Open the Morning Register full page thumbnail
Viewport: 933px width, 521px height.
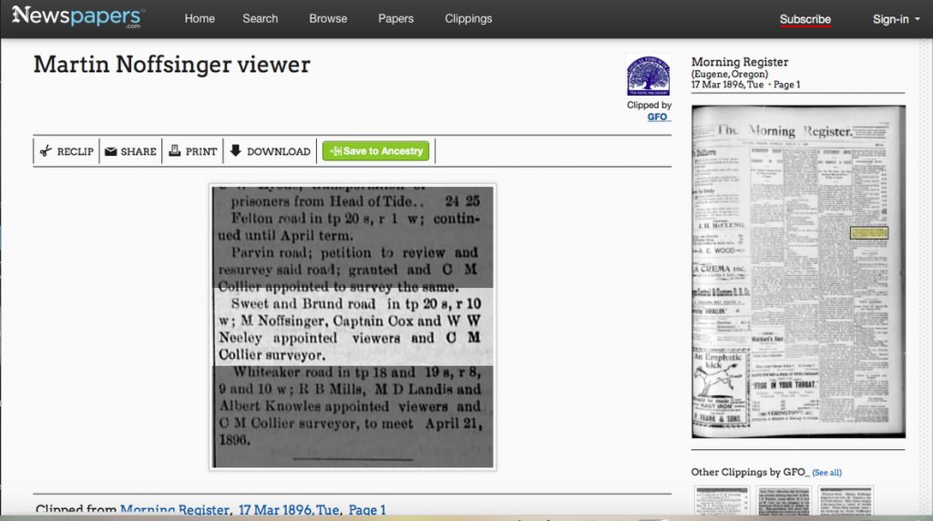pyautogui.click(x=798, y=271)
